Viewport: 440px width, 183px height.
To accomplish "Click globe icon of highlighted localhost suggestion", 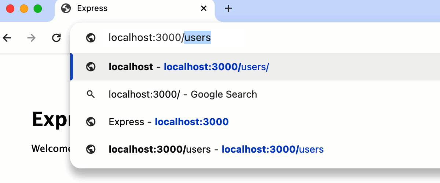I will [91, 67].
